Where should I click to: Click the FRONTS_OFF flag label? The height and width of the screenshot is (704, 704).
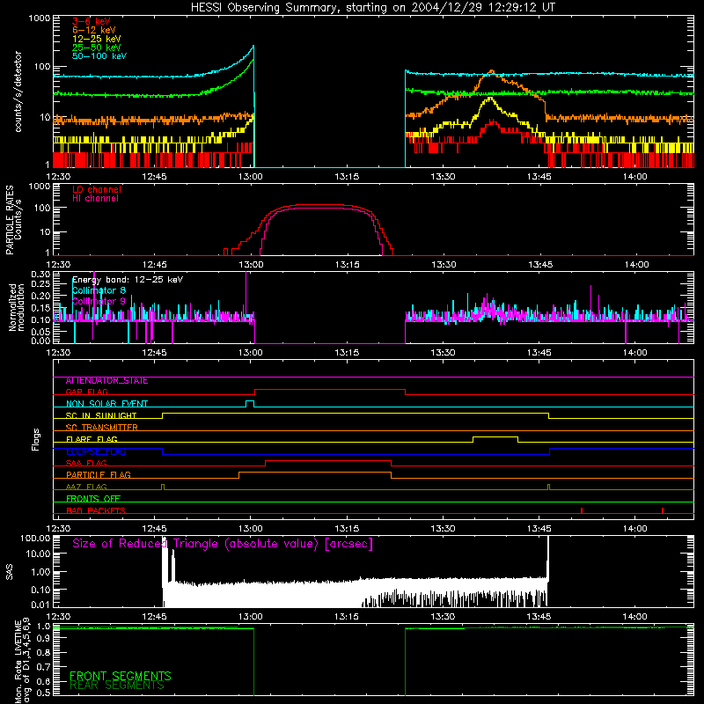[93, 499]
